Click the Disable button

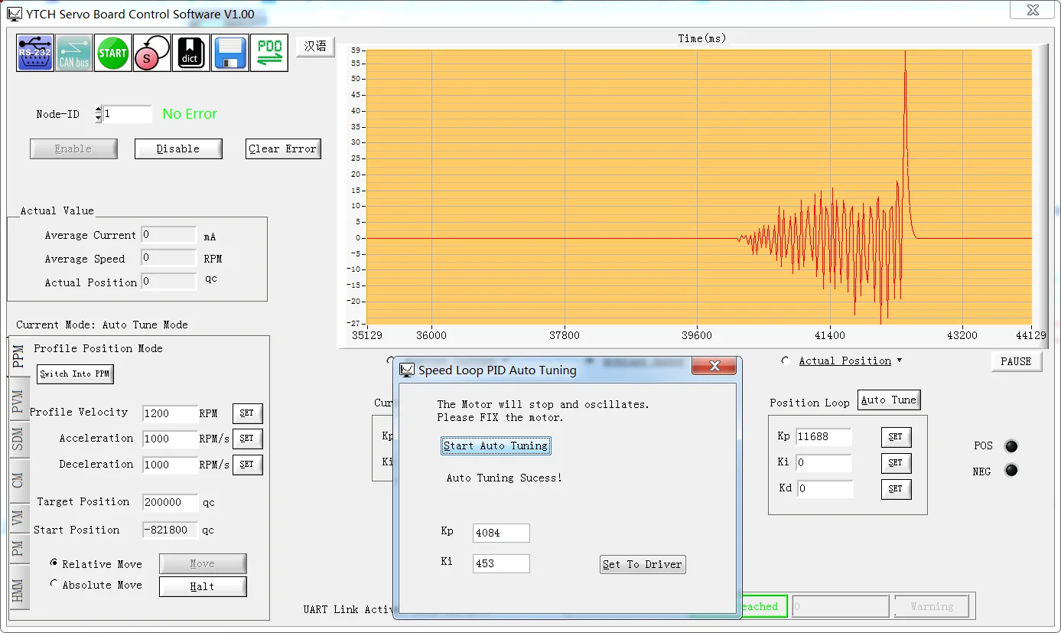point(178,148)
